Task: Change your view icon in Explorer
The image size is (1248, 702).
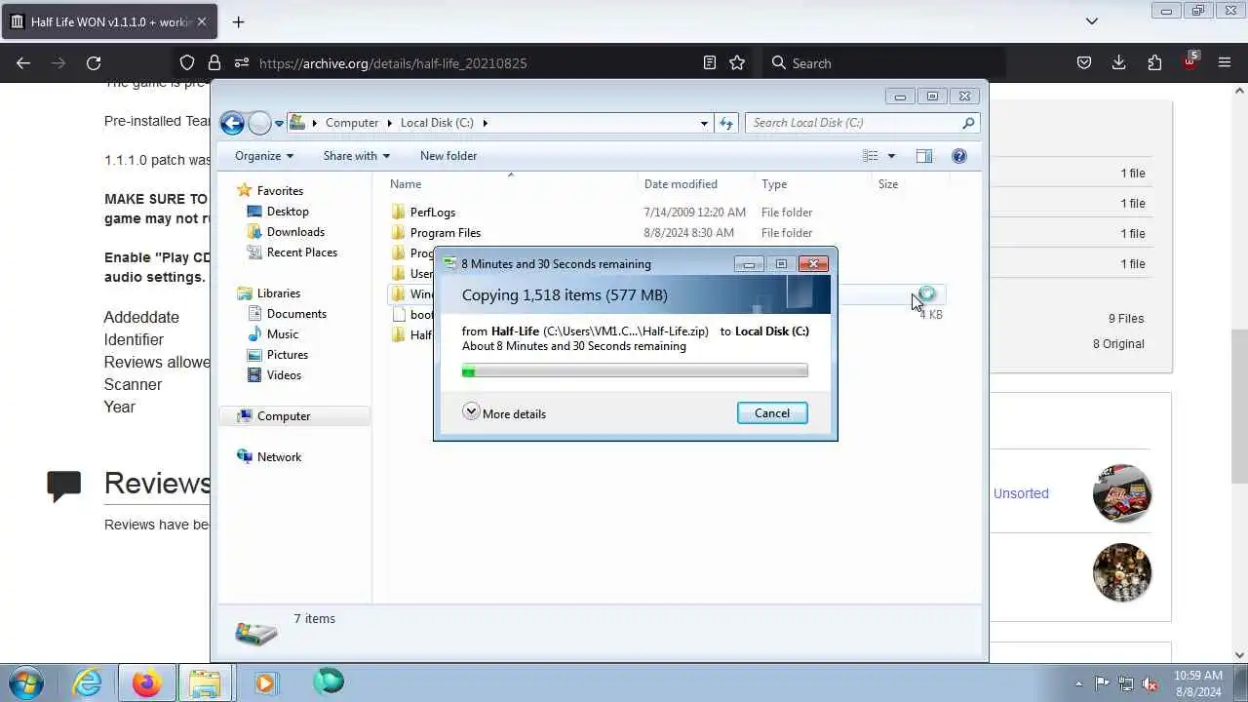Action: tap(871, 156)
